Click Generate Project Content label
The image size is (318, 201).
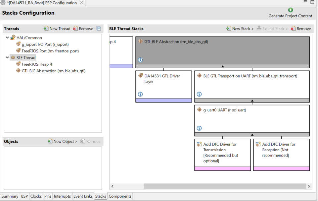pyautogui.click(x=290, y=16)
